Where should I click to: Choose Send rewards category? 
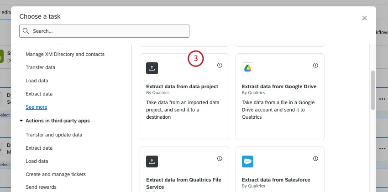tap(41, 187)
